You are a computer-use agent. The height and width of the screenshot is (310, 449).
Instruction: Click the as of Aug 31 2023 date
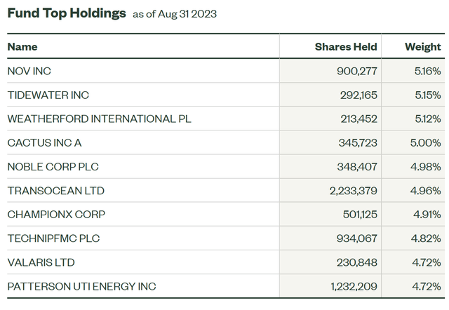(175, 15)
